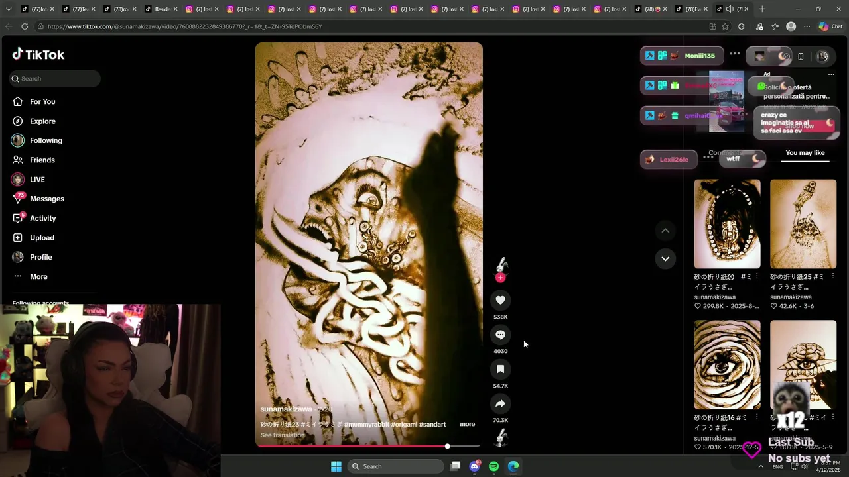Open Discord from the taskbar

[474, 466]
